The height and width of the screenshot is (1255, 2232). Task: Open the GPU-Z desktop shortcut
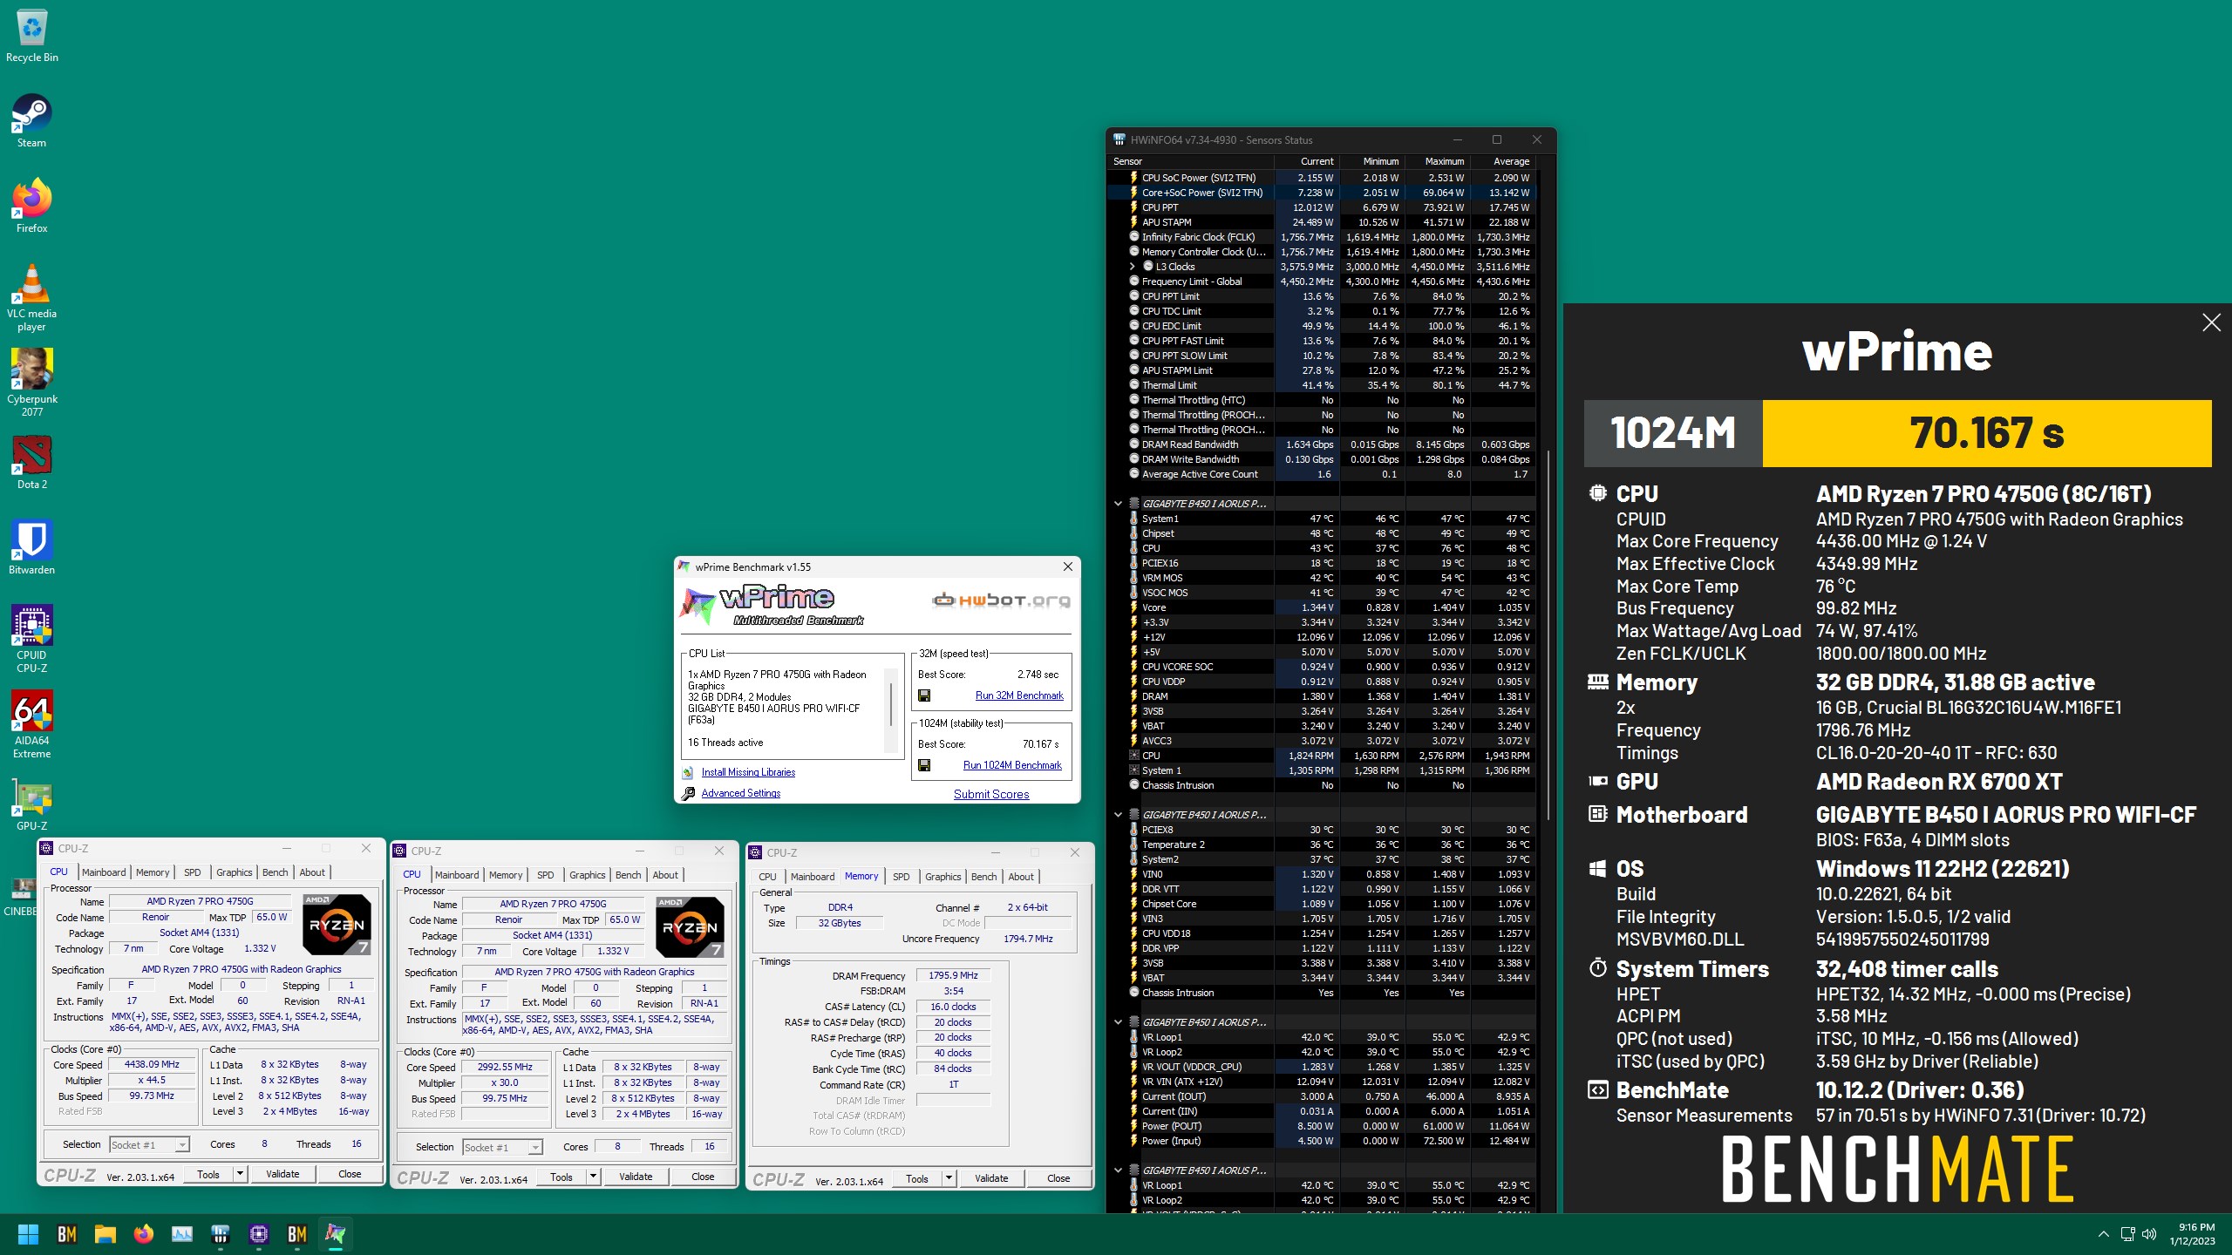(31, 804)
